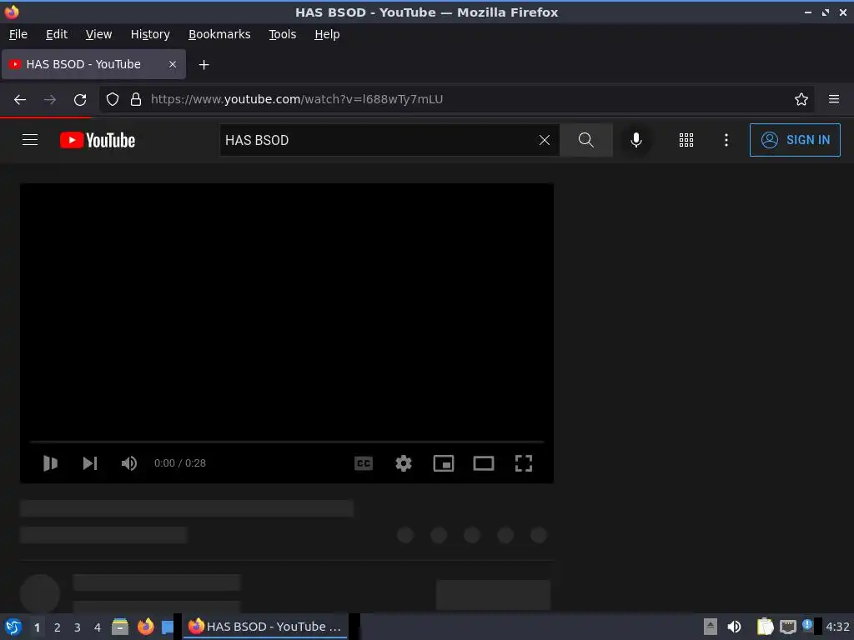The height and width of the screenshot is (640, 854).
Task: Switch to workspace 3
Action: [78, 627]
